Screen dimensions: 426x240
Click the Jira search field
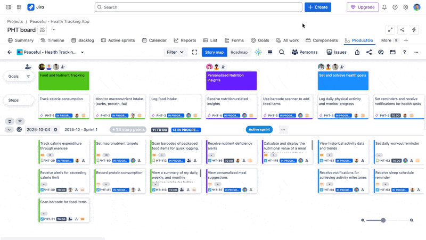[198, 7]
